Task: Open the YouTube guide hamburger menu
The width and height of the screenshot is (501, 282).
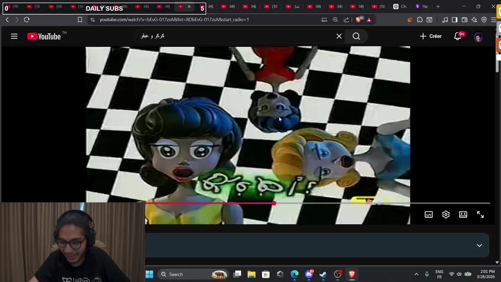Action: [x=14, y=36]
